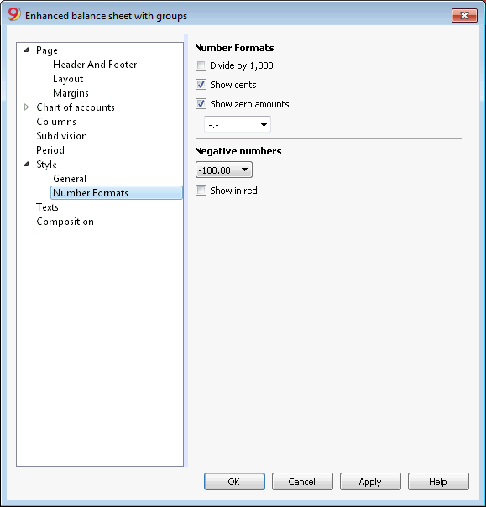Open Help for this dialog
Viewport: 486px width, 507px height.
coord(438,482)
